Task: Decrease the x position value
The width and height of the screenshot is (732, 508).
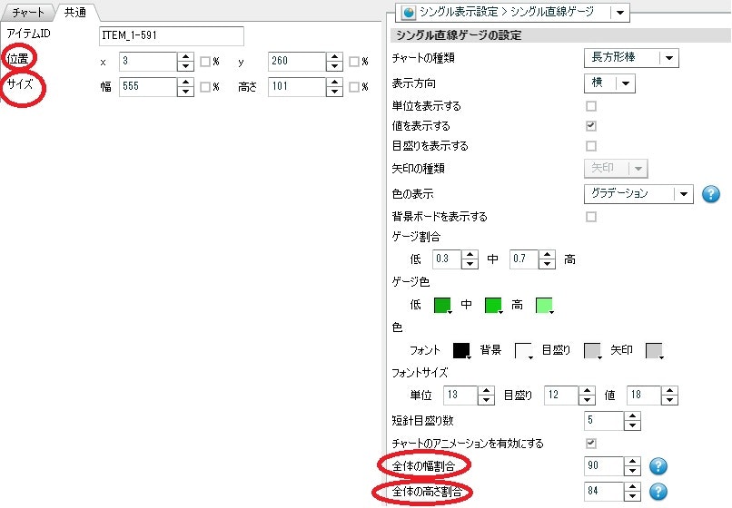Action: tap(186, 66)
